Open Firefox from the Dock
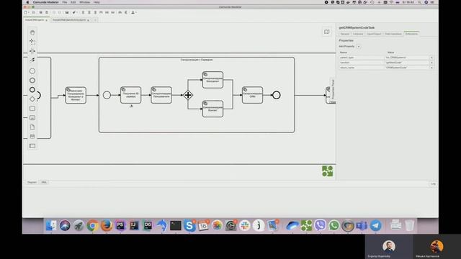Screen dimensions: 461x259 point(107,225)
